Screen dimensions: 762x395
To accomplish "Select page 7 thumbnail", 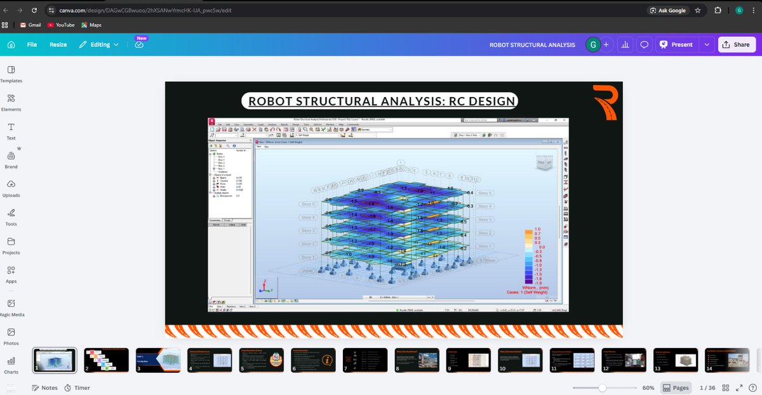I will click(x=365, y=359).
